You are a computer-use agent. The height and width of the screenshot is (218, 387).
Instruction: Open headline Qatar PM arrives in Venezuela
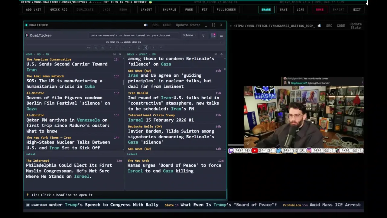point(68,125)
